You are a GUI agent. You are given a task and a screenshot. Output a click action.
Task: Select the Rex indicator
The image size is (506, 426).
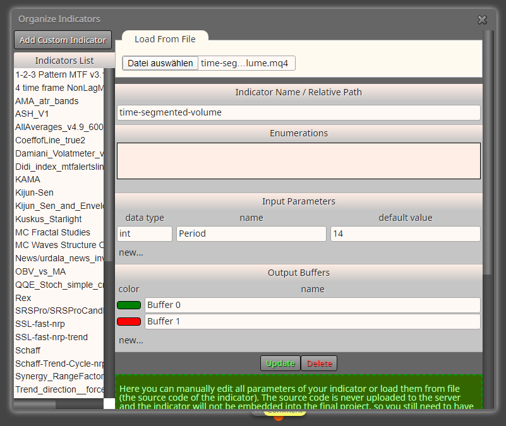59,298
